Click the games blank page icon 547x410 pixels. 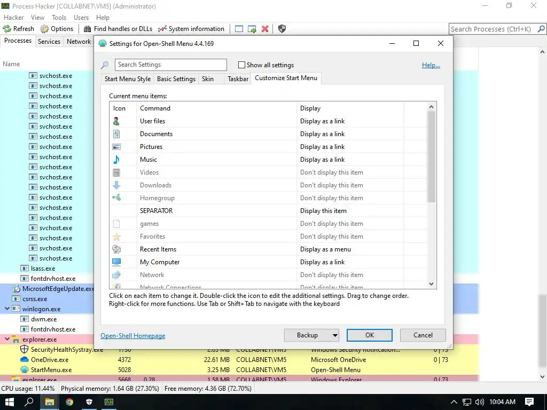click(116, 224)
